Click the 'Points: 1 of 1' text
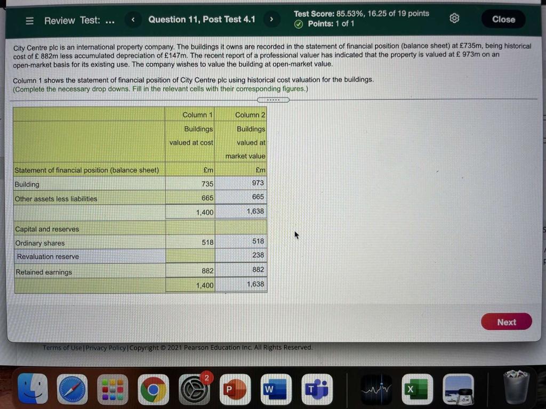 pyautogui.click(x=331, y=23)
